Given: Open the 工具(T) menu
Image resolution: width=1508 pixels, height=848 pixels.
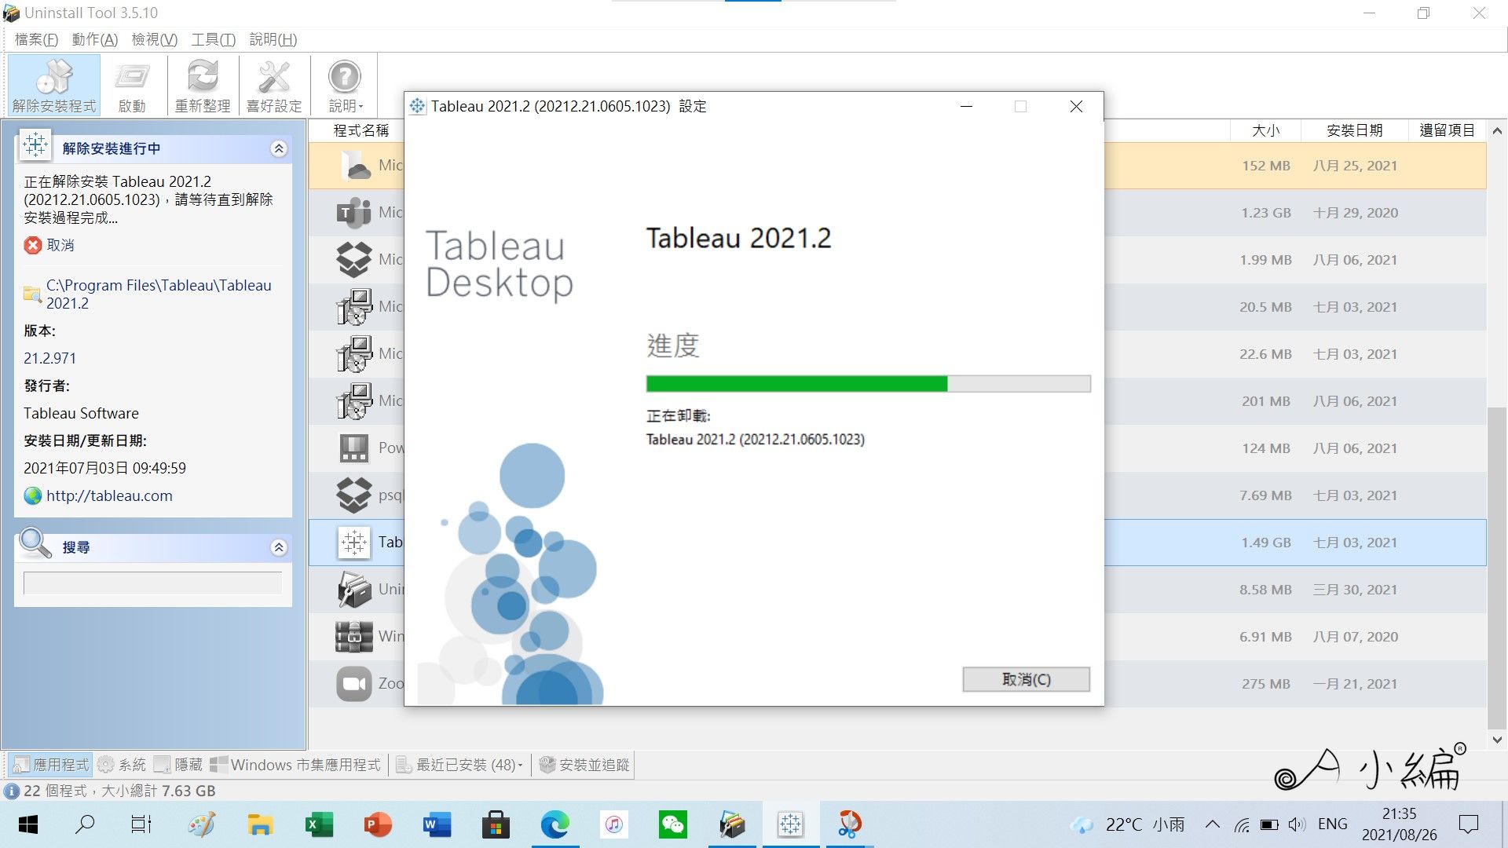Looking at the screenshot, I should [x=213, y=39].
